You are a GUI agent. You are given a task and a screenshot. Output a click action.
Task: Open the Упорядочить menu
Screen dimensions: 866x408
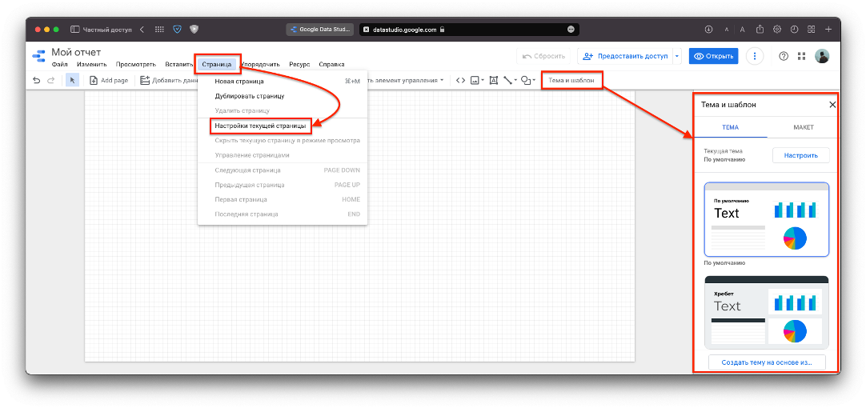coord(261,65)
